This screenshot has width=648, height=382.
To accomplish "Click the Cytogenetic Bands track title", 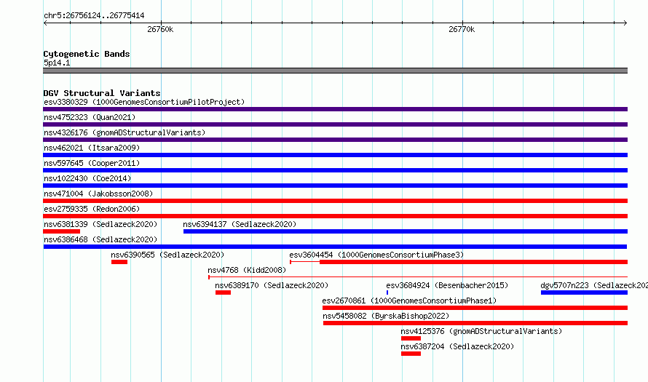I will pyautogui.click(x=87, y=54).
